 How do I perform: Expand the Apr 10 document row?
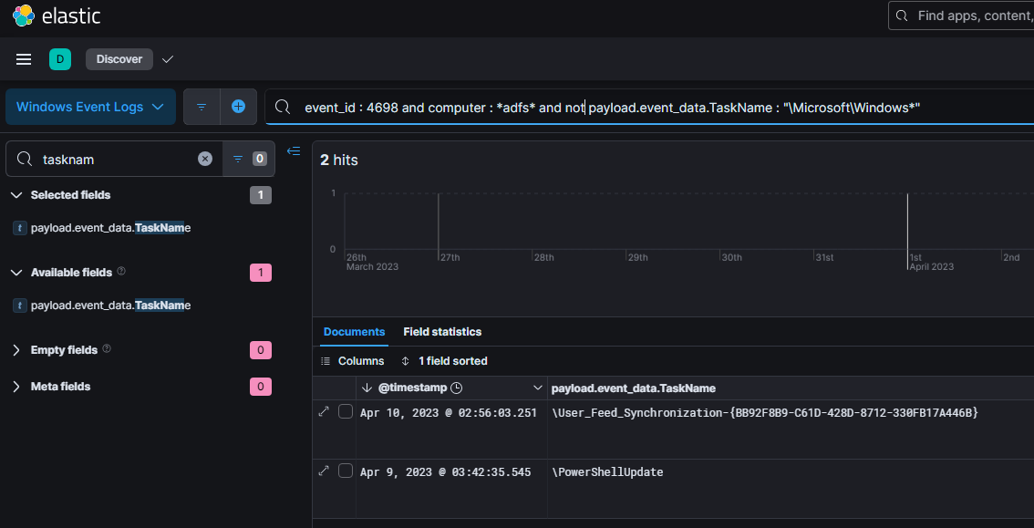(324, 412)
